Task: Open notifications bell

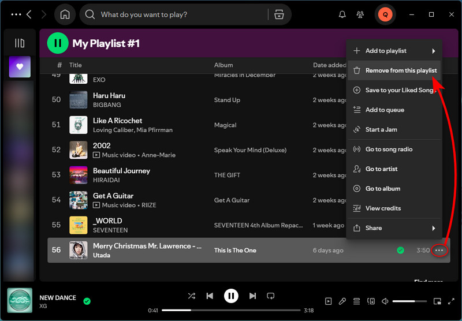Action: pos(342,14)
